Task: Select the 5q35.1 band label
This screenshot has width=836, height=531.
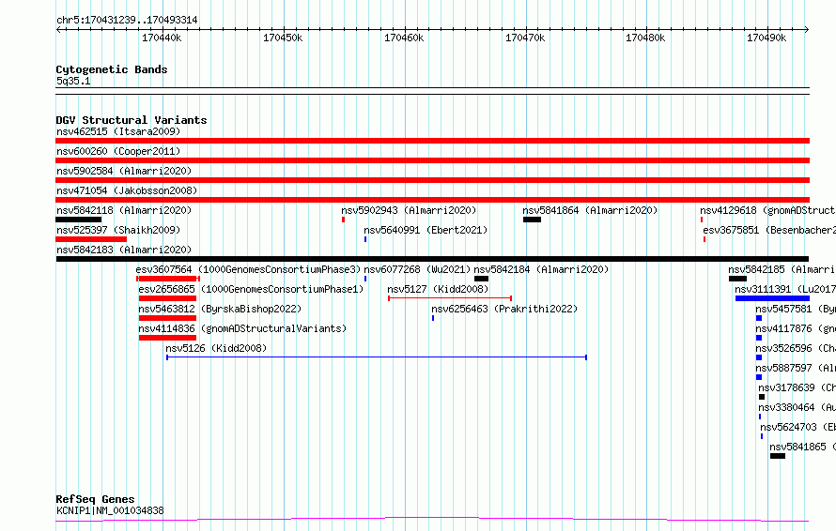Action: 73,81
